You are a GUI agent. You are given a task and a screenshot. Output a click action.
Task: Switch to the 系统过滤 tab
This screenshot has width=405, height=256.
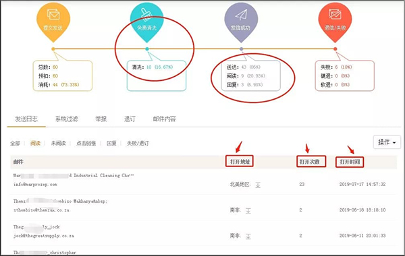(x=67, y=119)
